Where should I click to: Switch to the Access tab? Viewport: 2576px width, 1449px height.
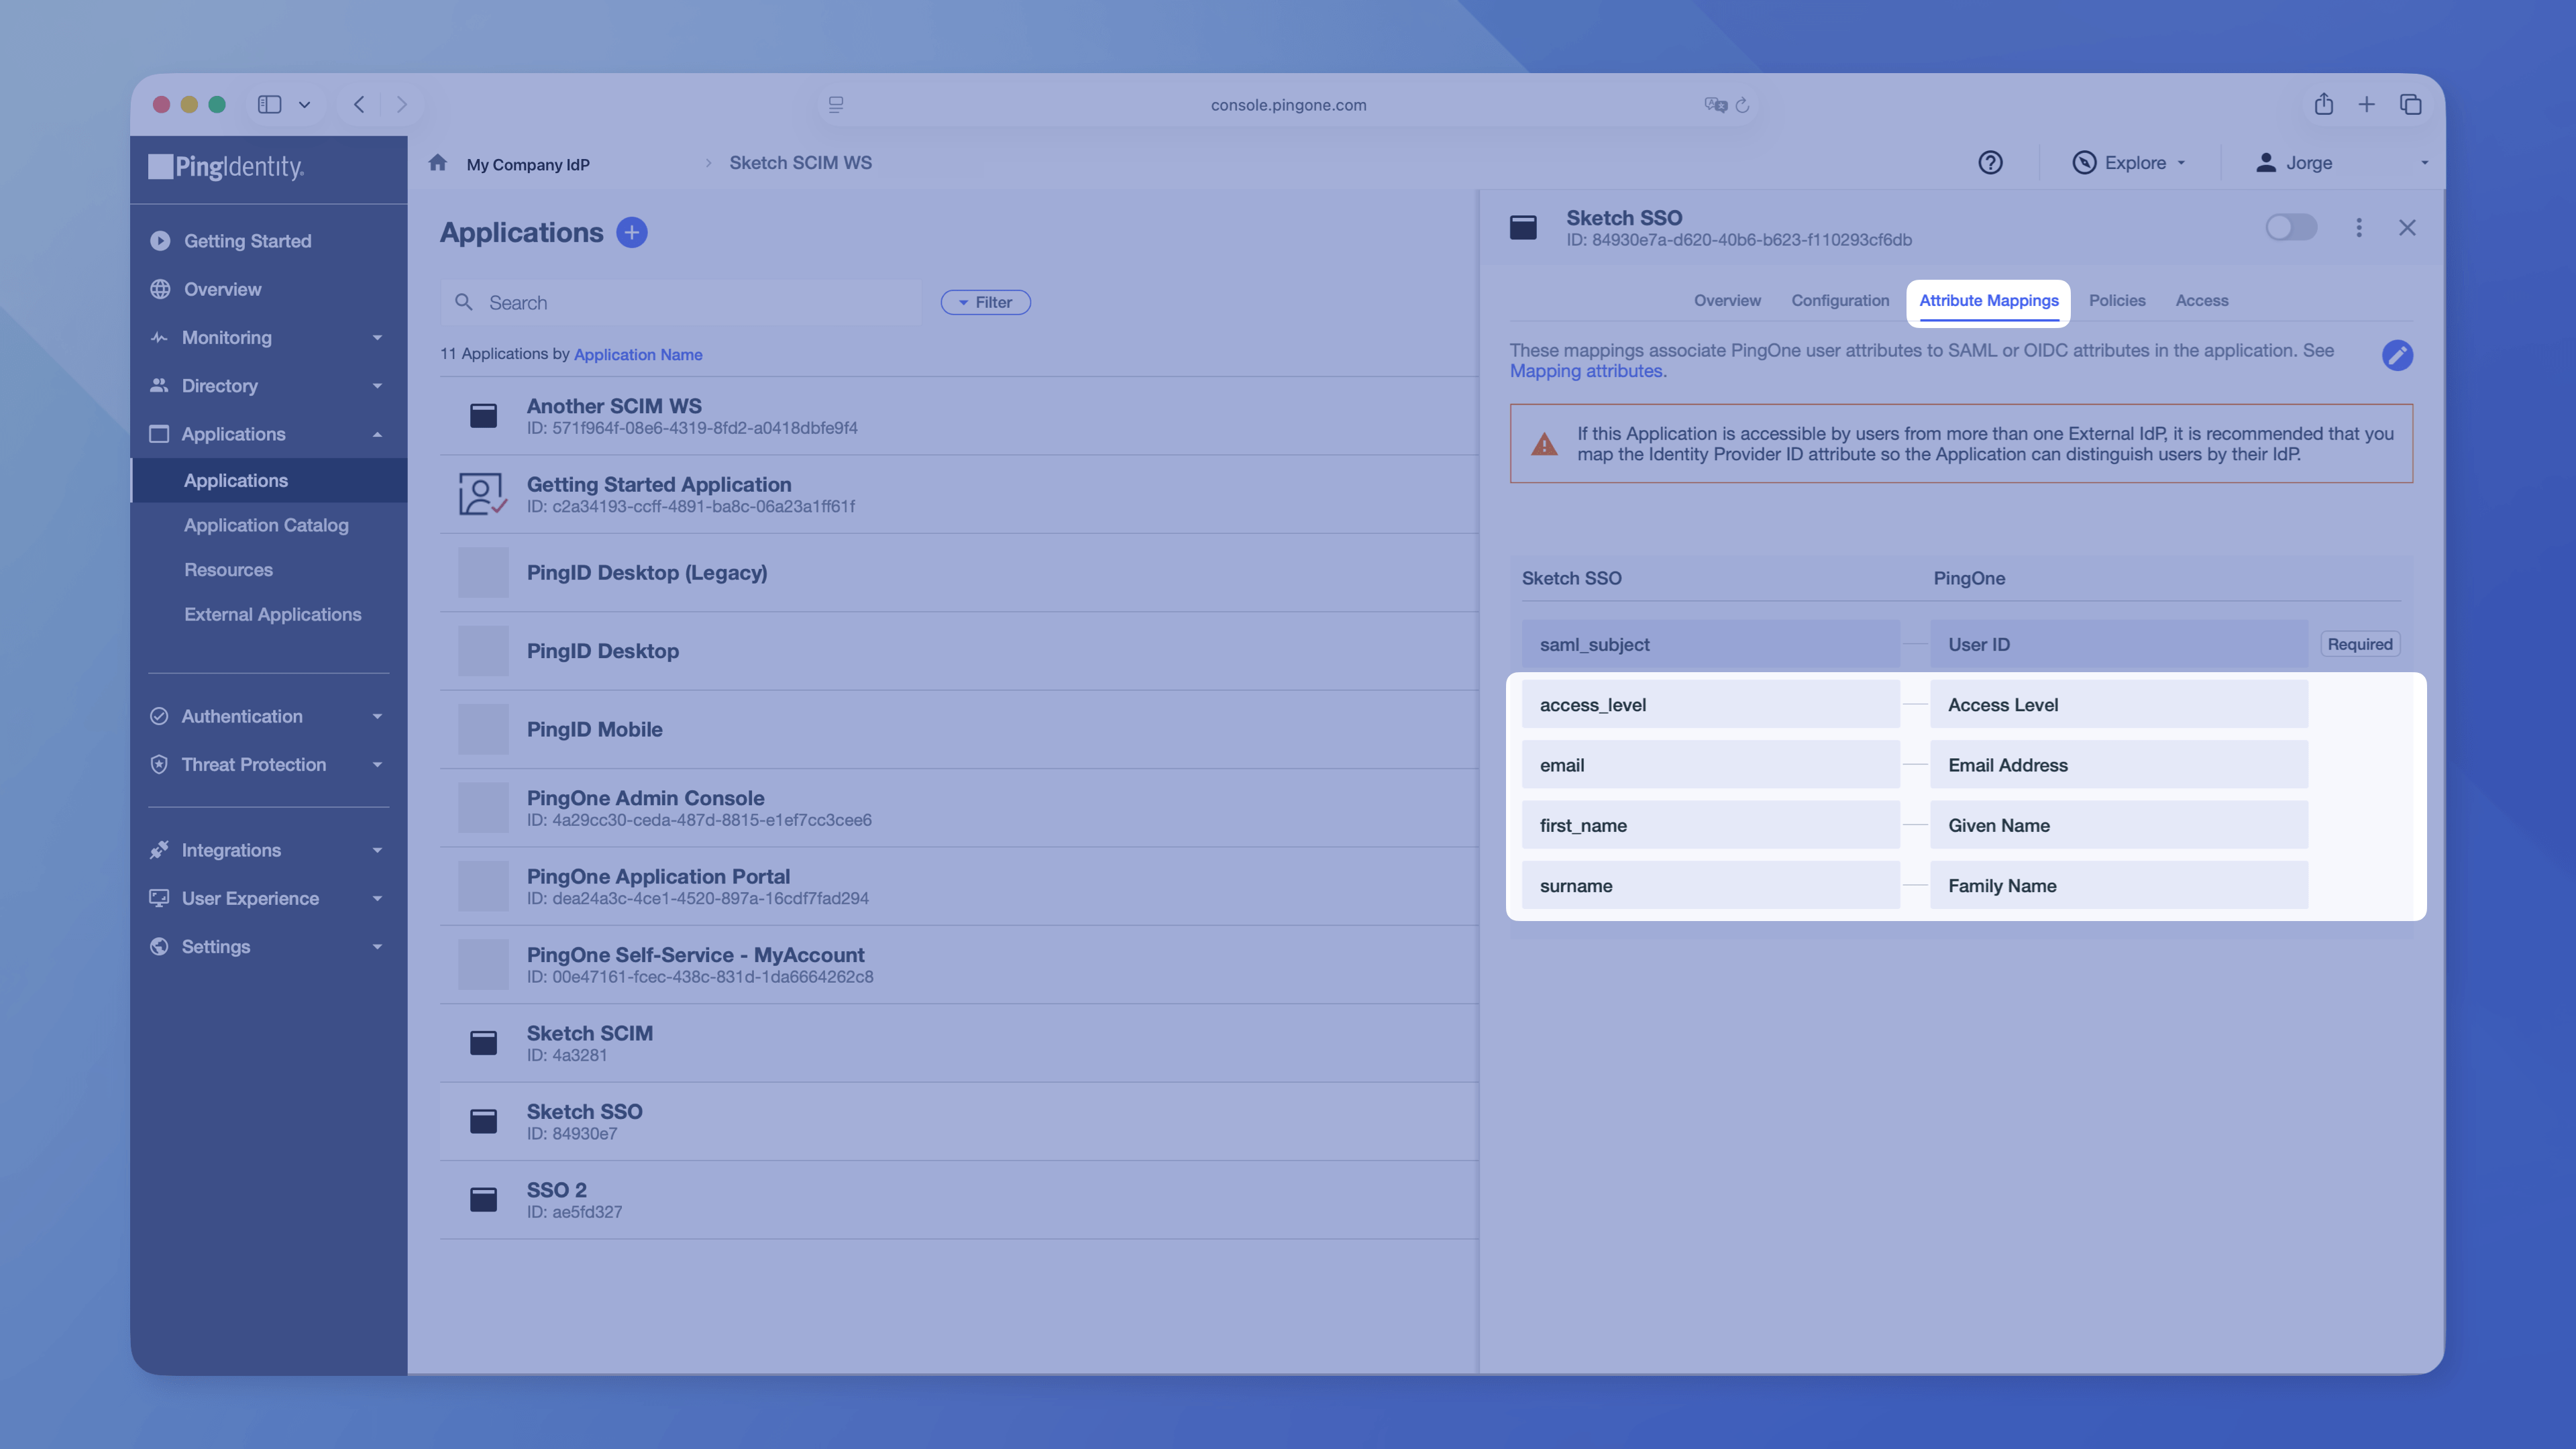pyautogui.click(x=2201, y=301)
